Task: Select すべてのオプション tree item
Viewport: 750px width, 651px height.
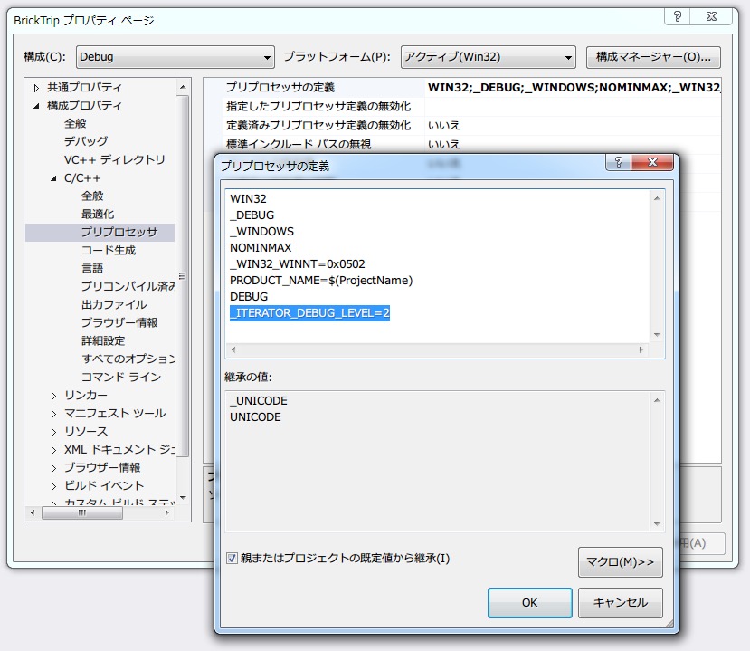Action: pyautogui.click(x=128, y=359)
